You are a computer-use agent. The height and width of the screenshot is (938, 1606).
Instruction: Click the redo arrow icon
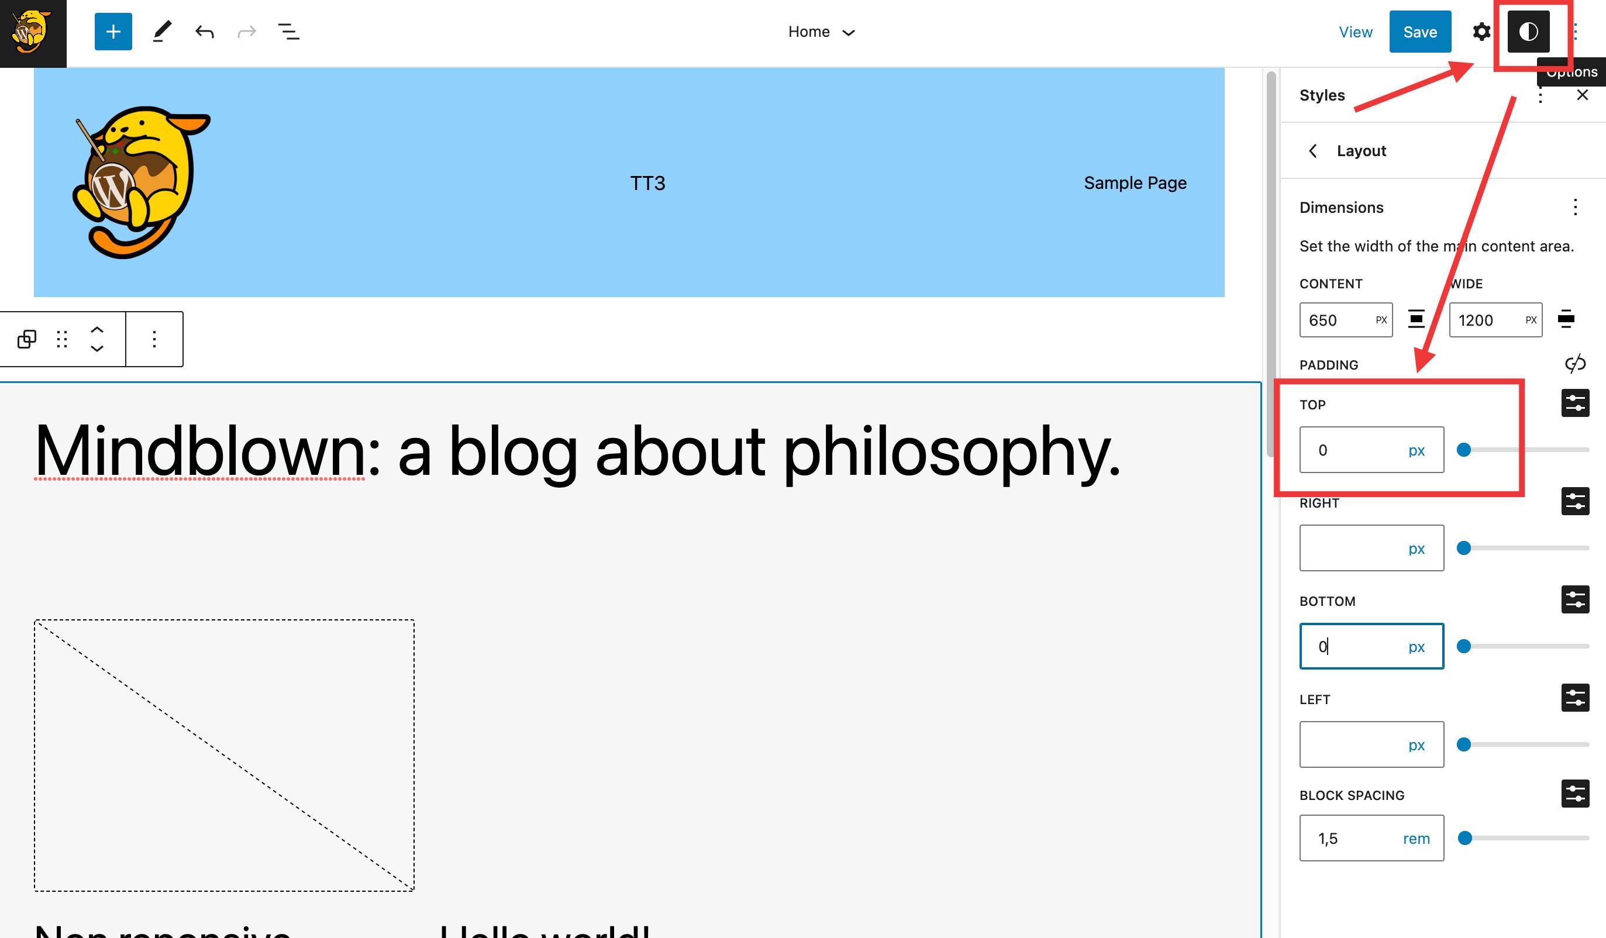tap(246, 31)
